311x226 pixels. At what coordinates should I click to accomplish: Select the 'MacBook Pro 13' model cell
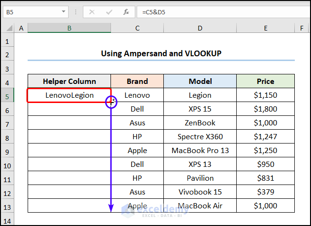pos(200,150)
